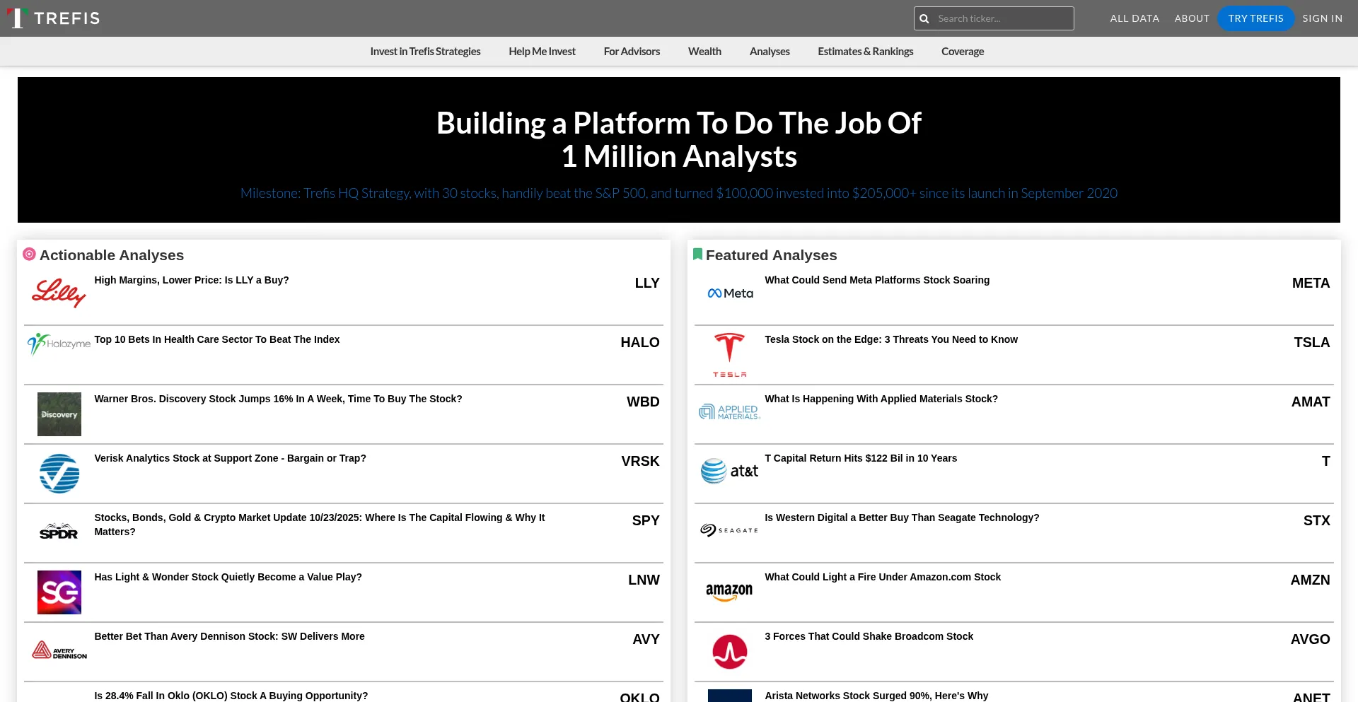This screenshot has width=1358, height=702.
Task: Focus the Search ticker input field
Action: tap(1003, 19)
